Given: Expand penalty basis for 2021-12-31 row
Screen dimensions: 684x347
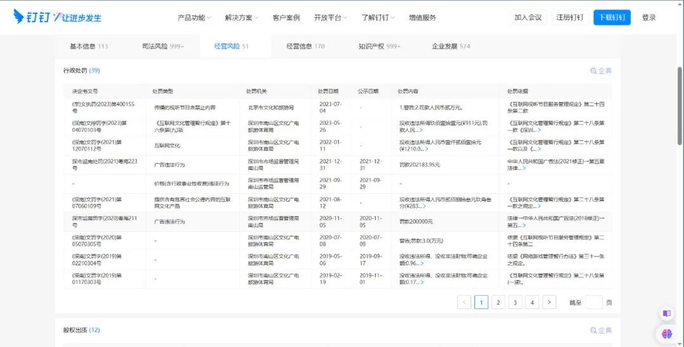Looking at the screenshot, I should [524, 168].
